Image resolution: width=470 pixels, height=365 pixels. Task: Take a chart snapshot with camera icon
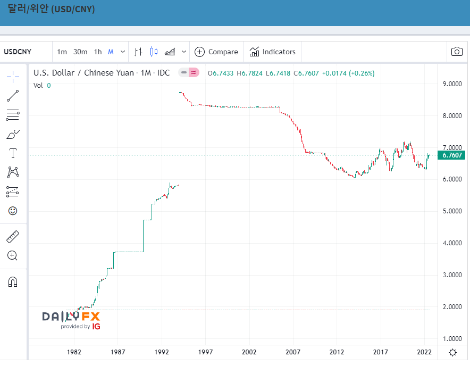click(457, 52)
